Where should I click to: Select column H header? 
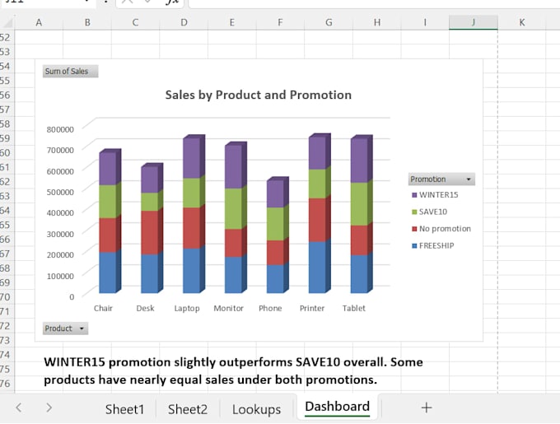[377, 22]
